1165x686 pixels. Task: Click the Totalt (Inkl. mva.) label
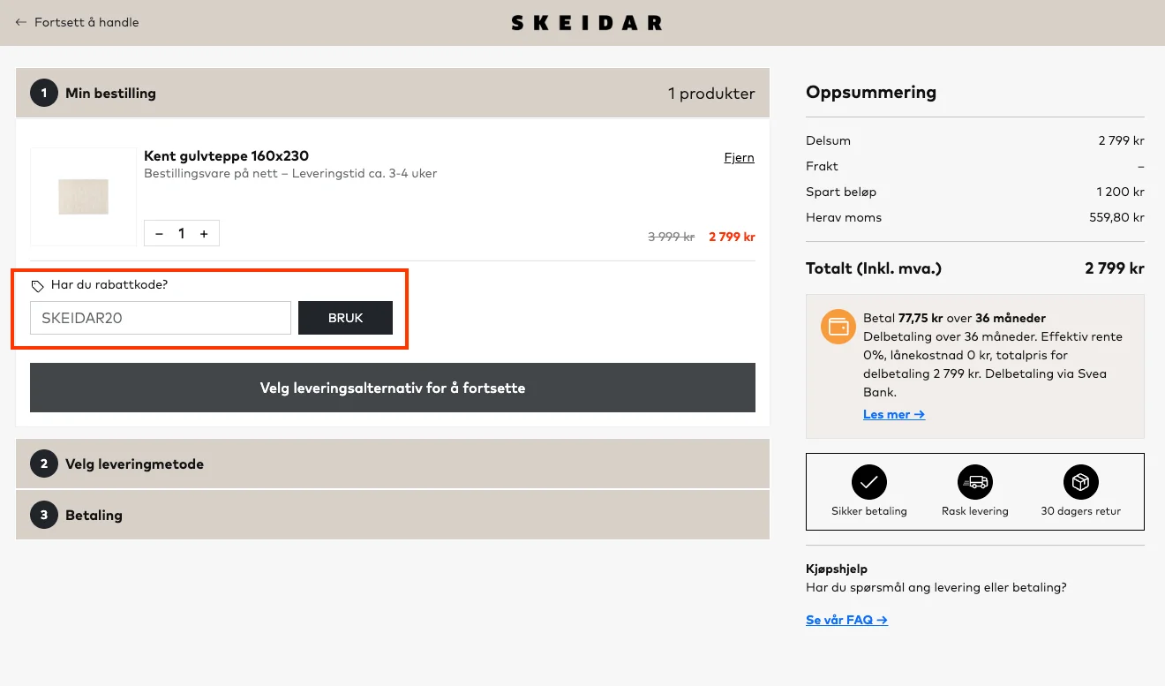tap(874, 268)
